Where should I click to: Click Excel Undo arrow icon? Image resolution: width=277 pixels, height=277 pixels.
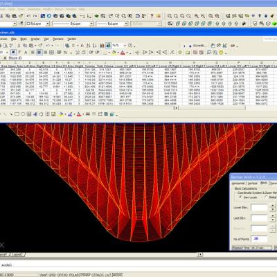48,46
